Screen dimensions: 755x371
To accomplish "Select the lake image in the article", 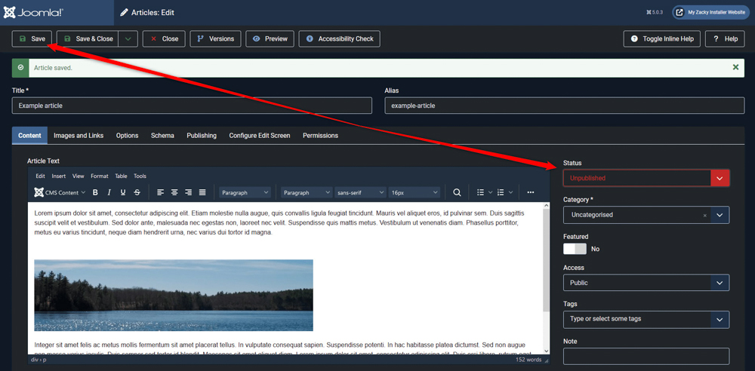I will pos(174,296).
